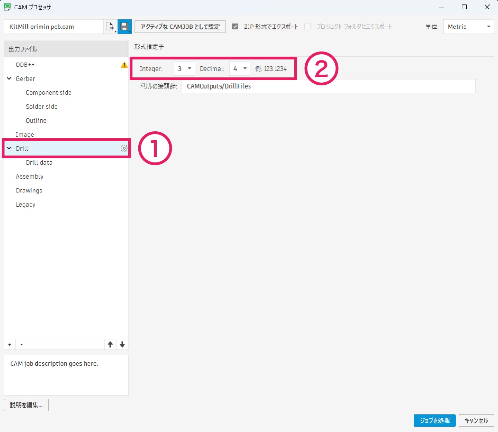Toggle the ZIP 形式でエクスポート checkbox
Screen dimensions: 498x432
pos(235,27)
